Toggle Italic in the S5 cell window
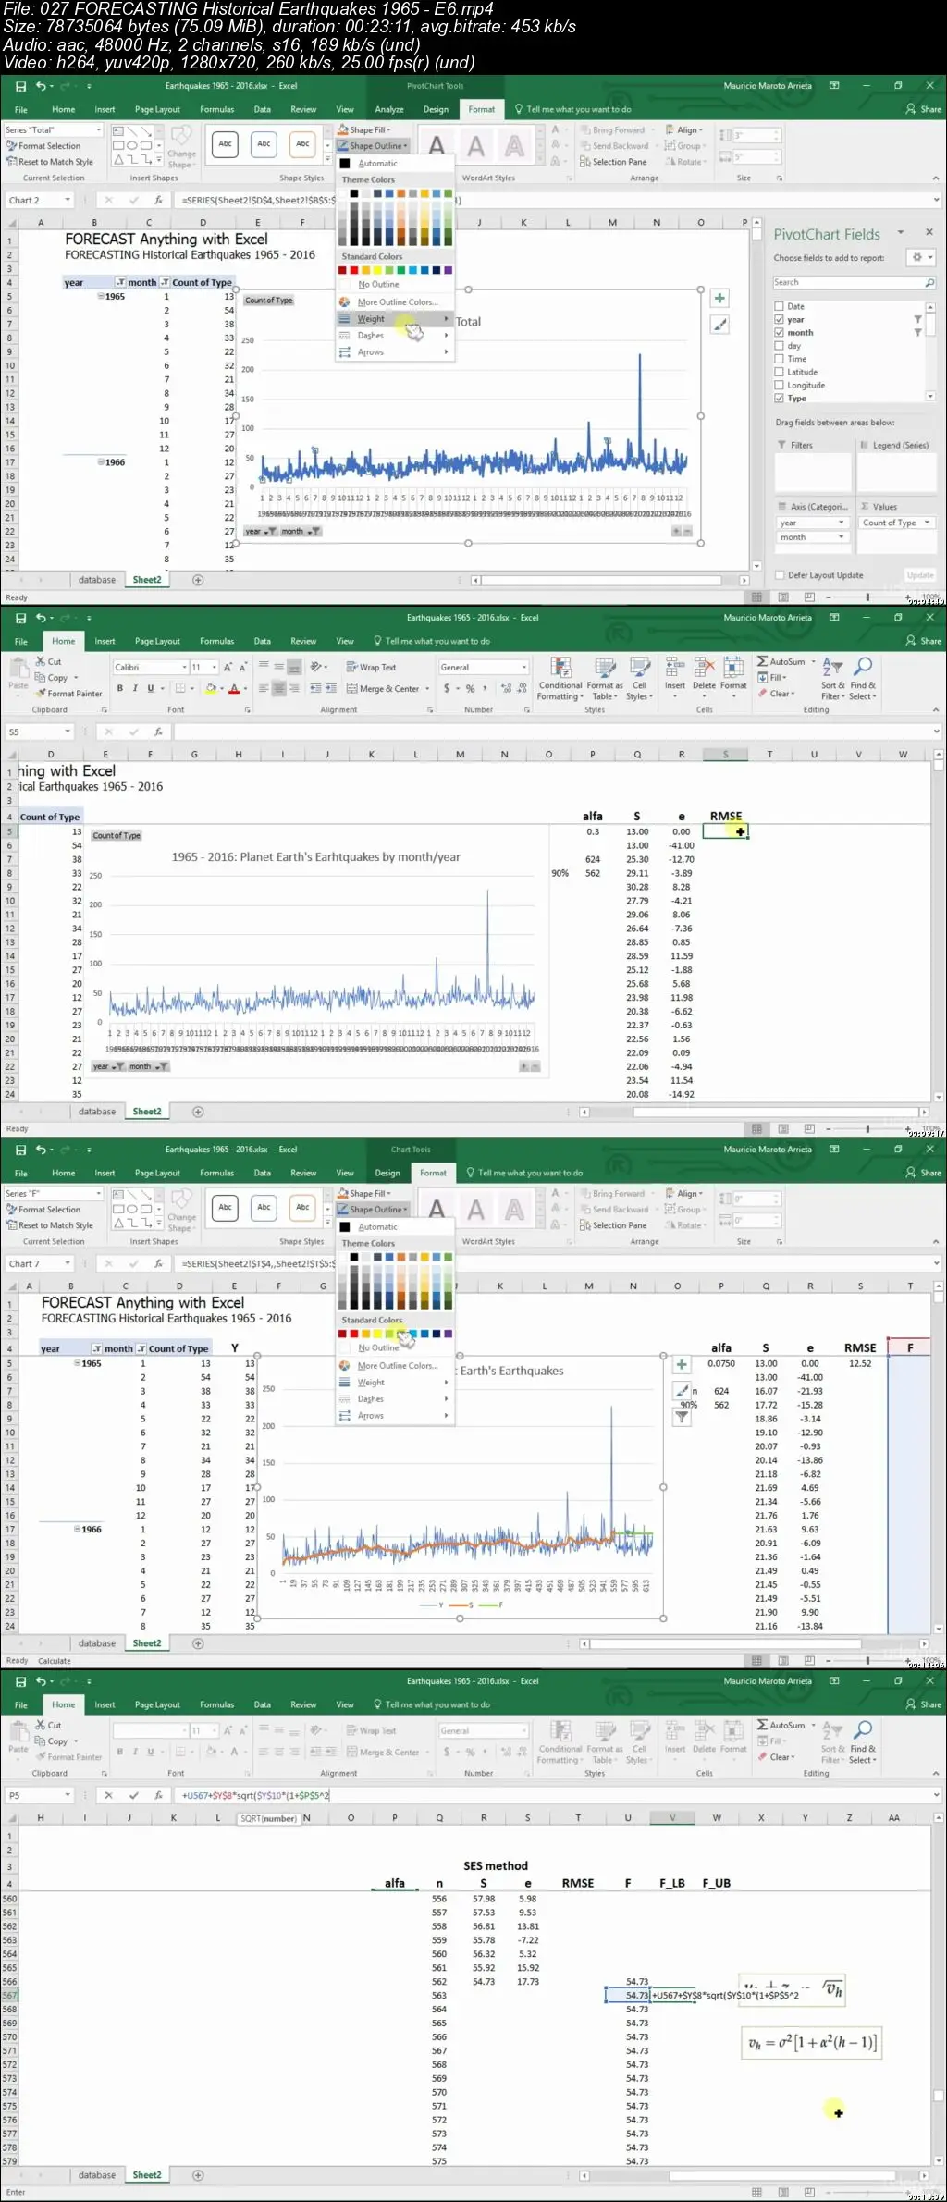This screenshot has height=2202, width=947. point(135,688)
